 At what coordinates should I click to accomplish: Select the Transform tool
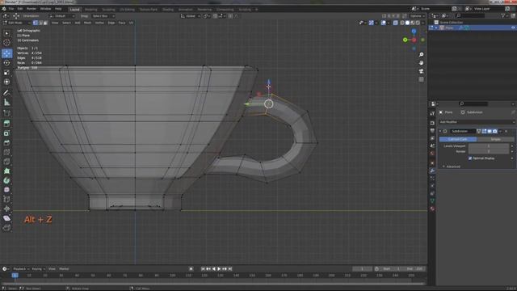[6, 82]
